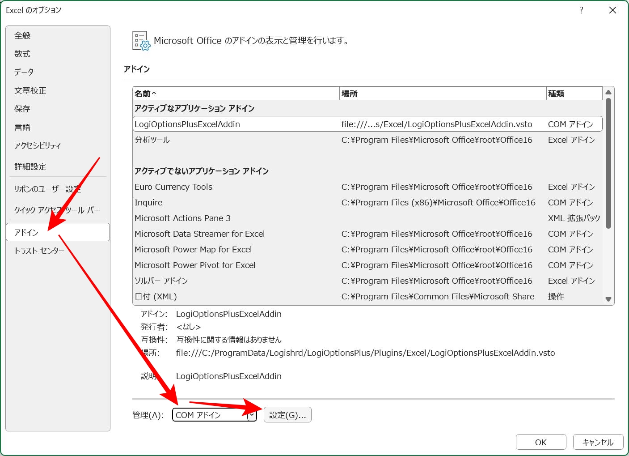
Task: Select the 保存 category
Action: tap(58, 109)
